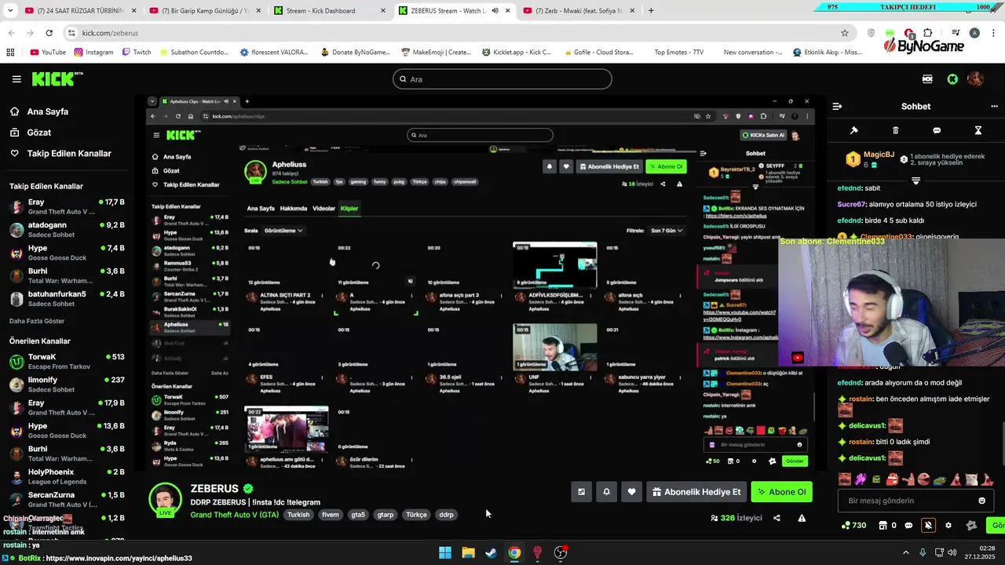This screenshot has height=565, width=1005.
Task: Click 'Abonelik Hediye Et' button
Action: tap(696, 492)
